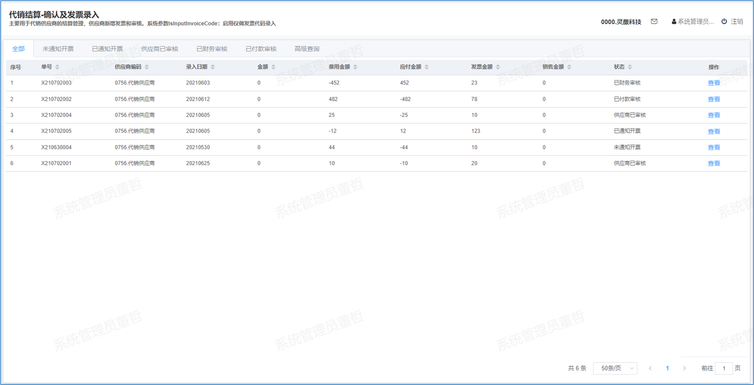Open the mail envelope icon
The image size is (754, 385).
point(654,22)
